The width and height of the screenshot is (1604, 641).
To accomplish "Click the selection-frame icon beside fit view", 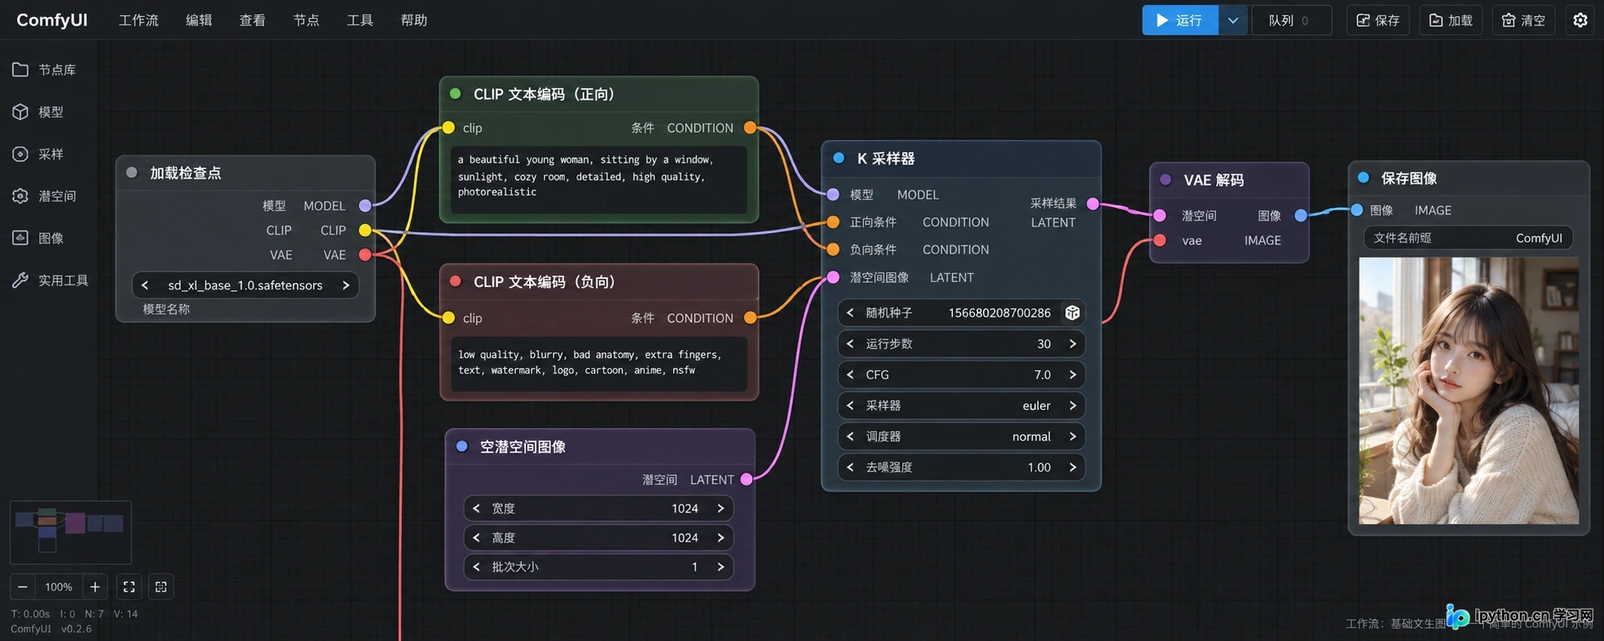I will tap(161, 587).
